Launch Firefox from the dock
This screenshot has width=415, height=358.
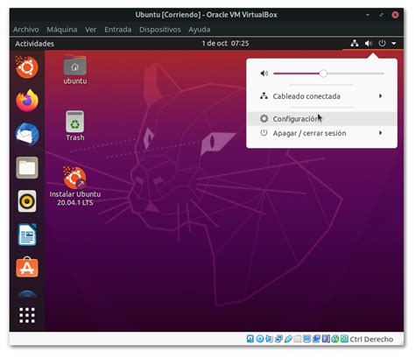pos(27,101)
